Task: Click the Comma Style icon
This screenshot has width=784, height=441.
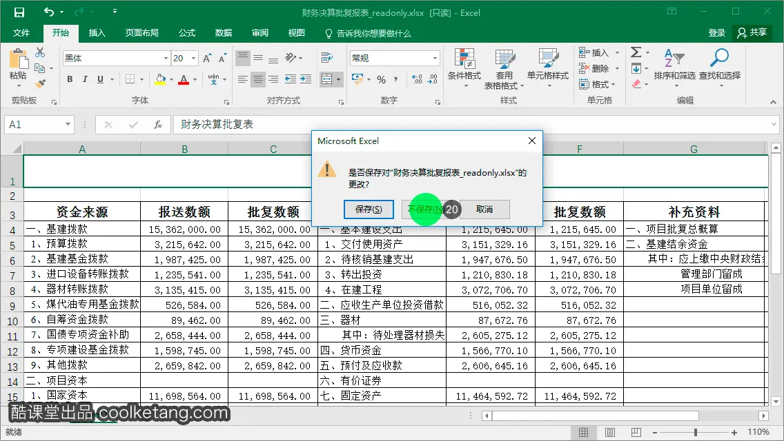Action: (396, 79)
